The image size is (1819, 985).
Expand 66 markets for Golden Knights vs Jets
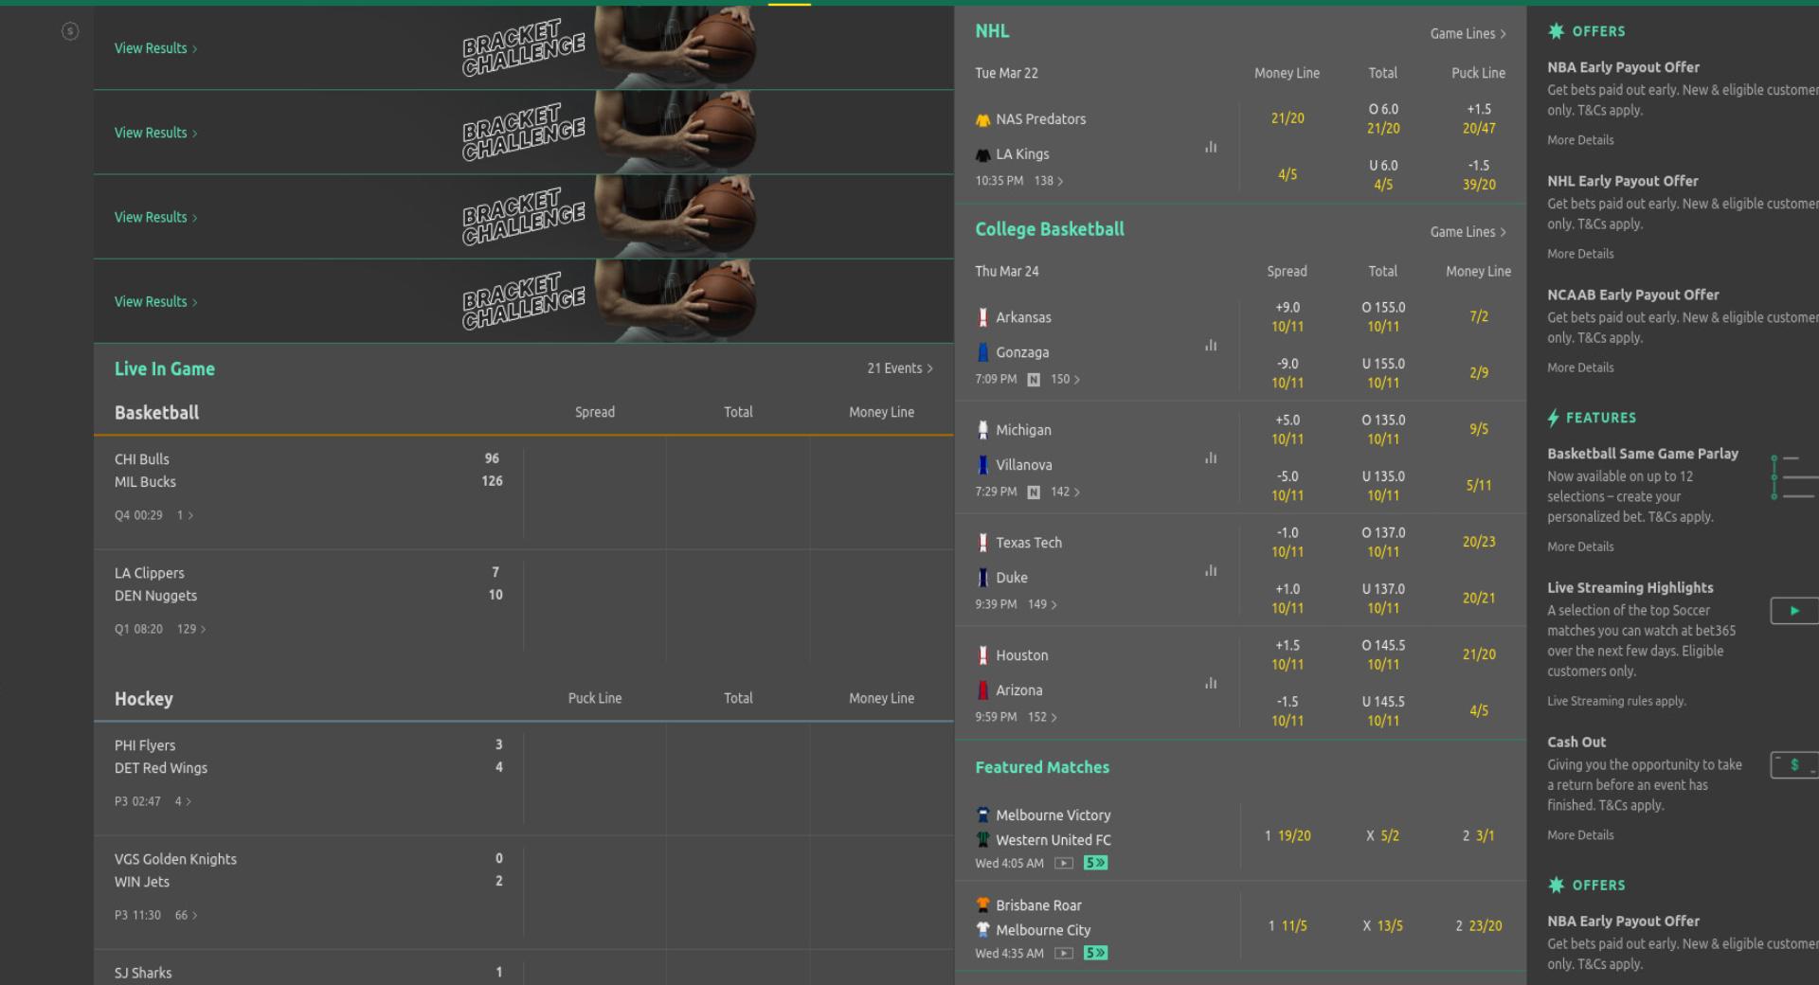187,915
